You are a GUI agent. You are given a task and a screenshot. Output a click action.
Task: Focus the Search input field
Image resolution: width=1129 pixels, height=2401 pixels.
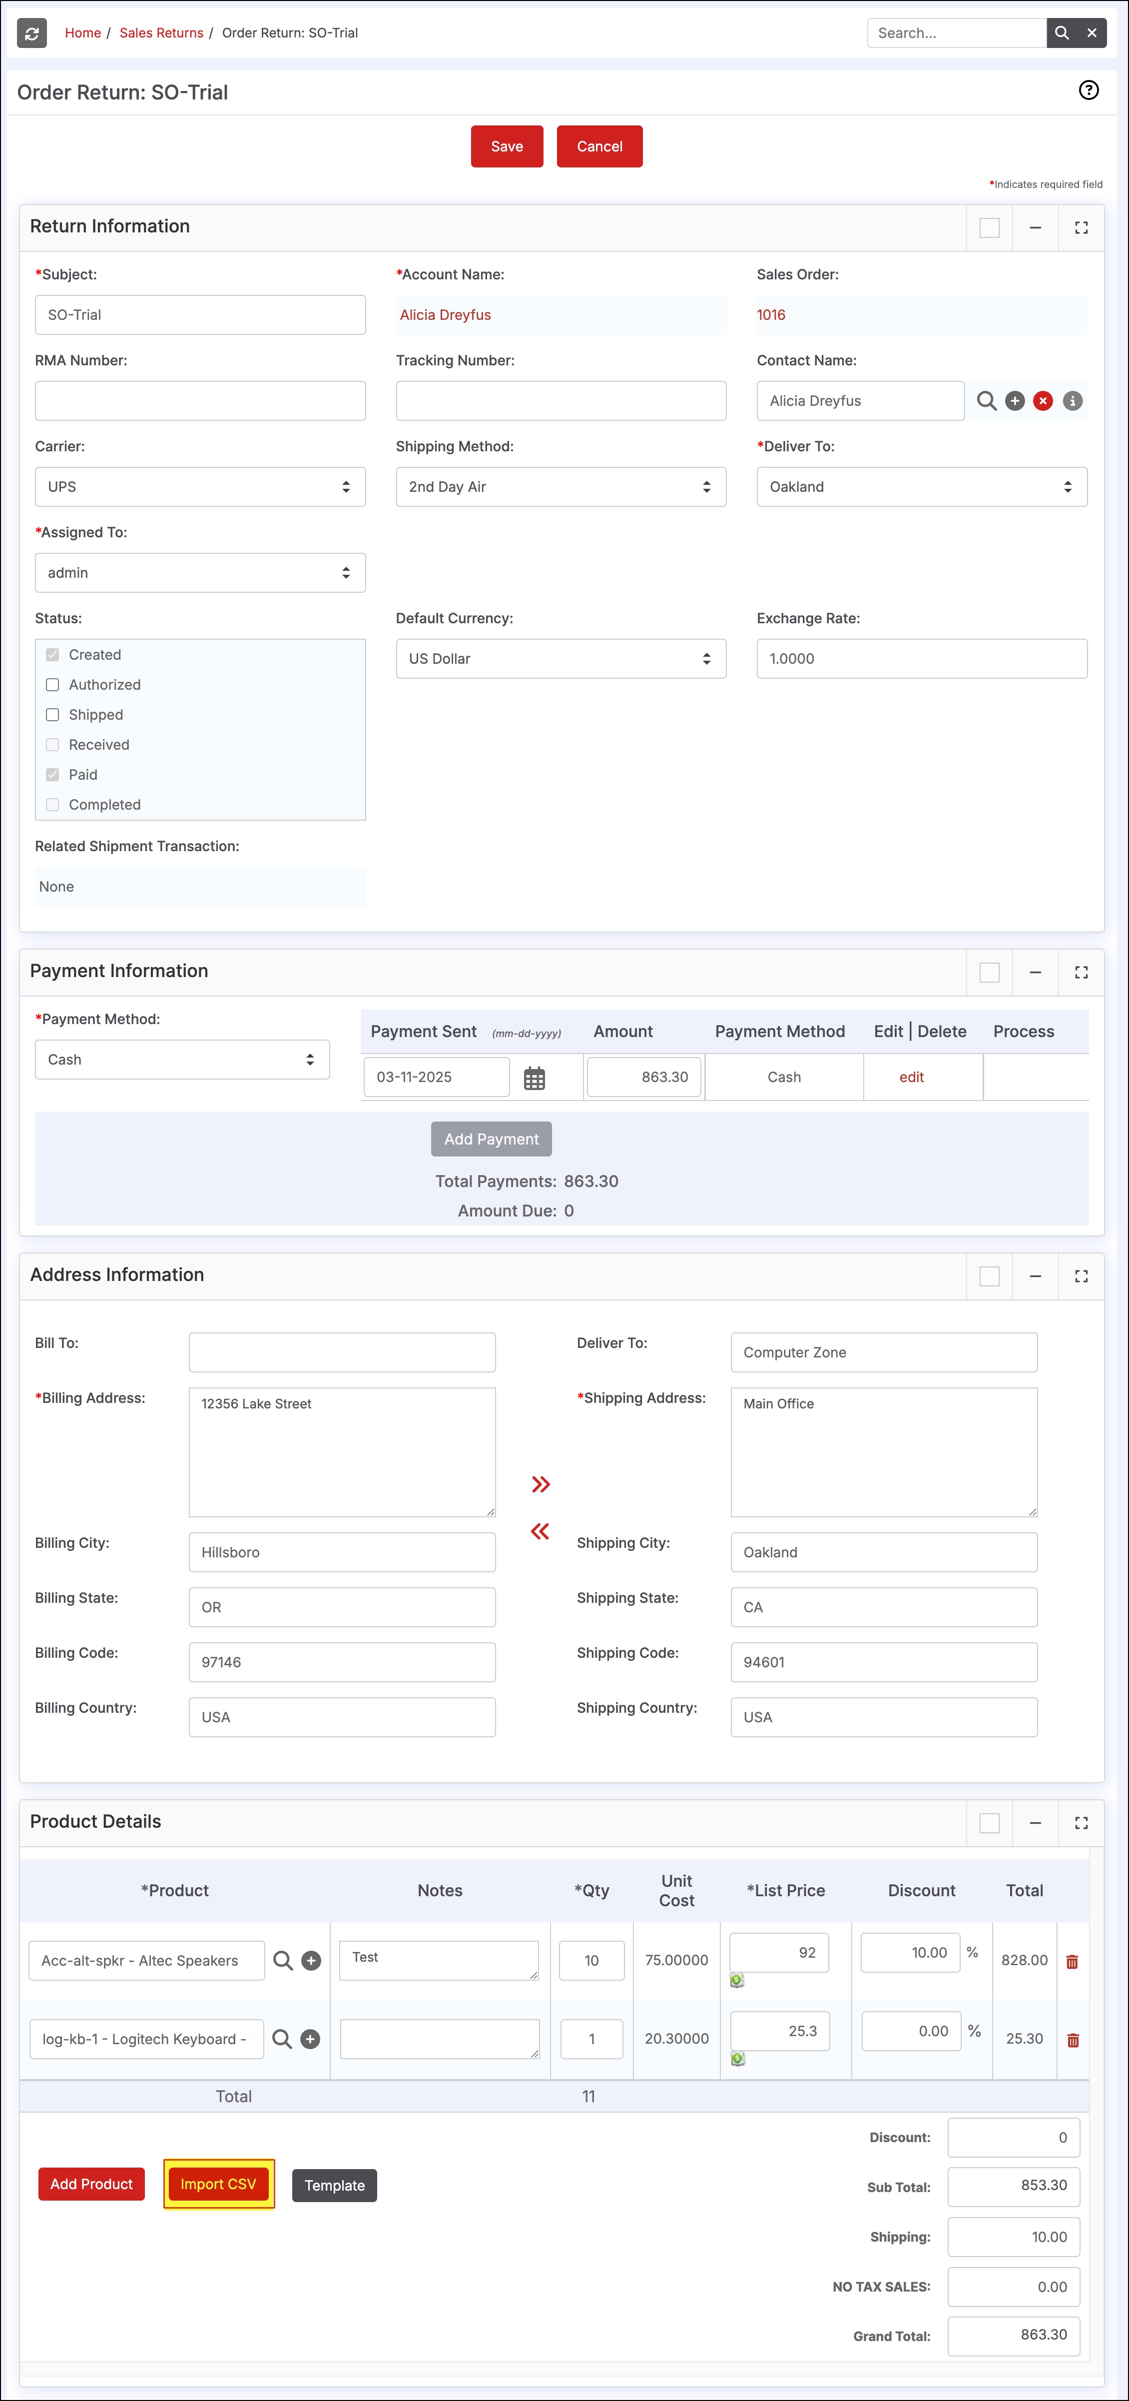point(957,32)
